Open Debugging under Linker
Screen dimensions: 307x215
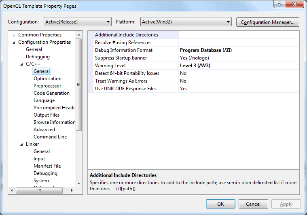(x=45, y=173)
